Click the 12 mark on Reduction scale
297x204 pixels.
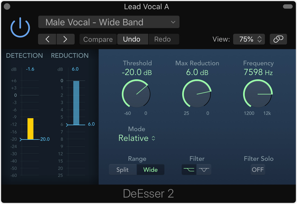pos(60,154)
